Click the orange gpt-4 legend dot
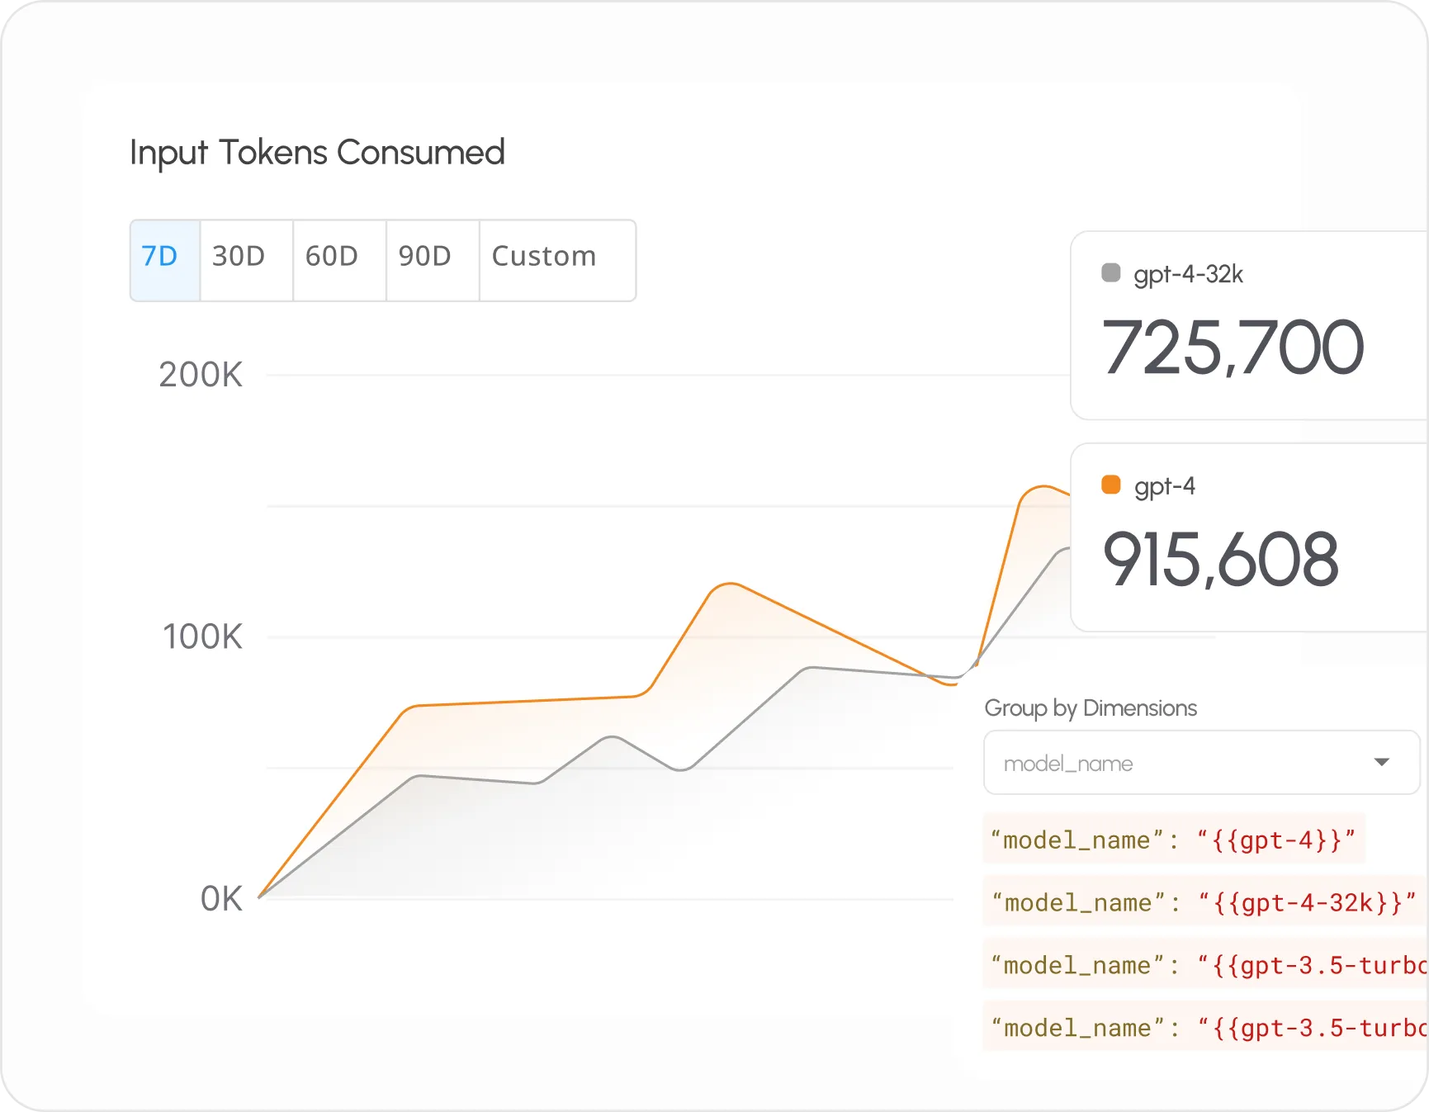 [x=1110, y=485]
